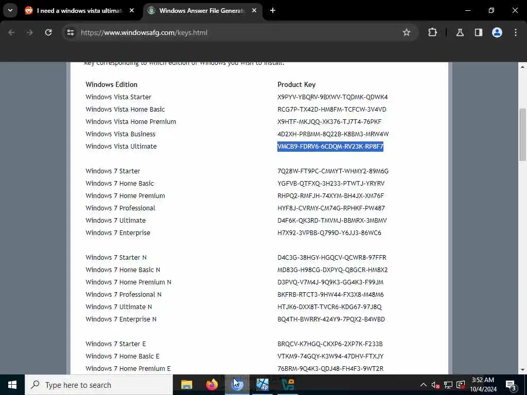The image size is (527, 395).
Task: Click the Windows 7 Ultimate key D4F6K
Action: (x=332, y=220)
